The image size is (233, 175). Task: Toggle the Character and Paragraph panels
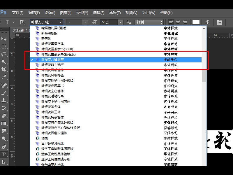point(220,22)
